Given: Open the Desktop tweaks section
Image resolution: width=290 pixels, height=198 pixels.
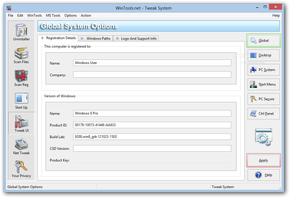Looking at the screenshot, I should [x=264, y=55].
